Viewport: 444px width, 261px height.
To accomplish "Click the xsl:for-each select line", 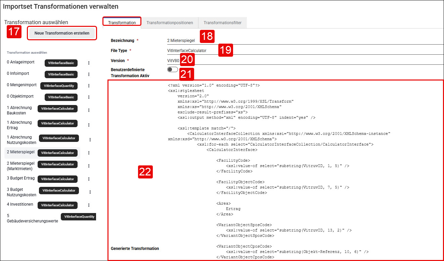I will [285, 144].
